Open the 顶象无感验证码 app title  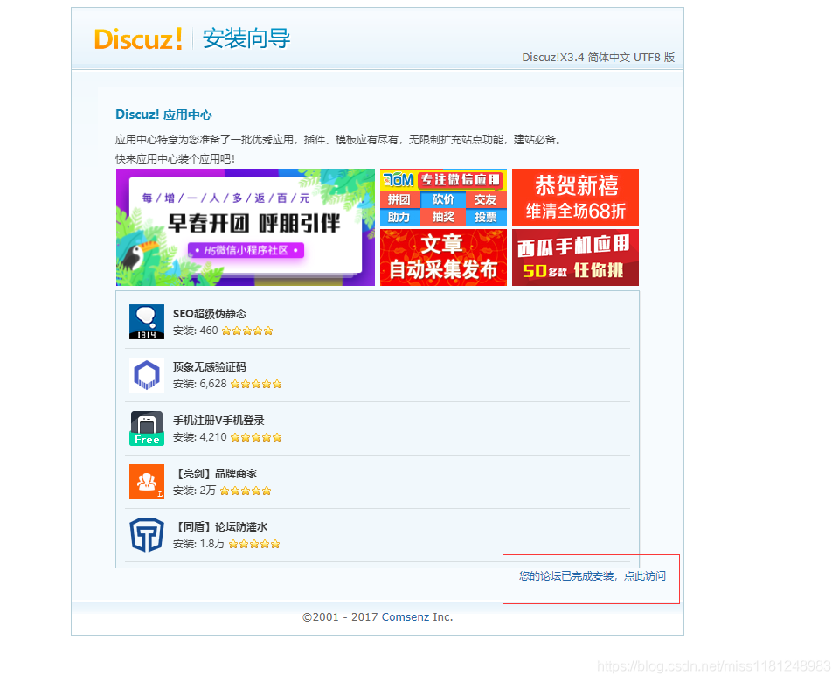tap(210, 366)
